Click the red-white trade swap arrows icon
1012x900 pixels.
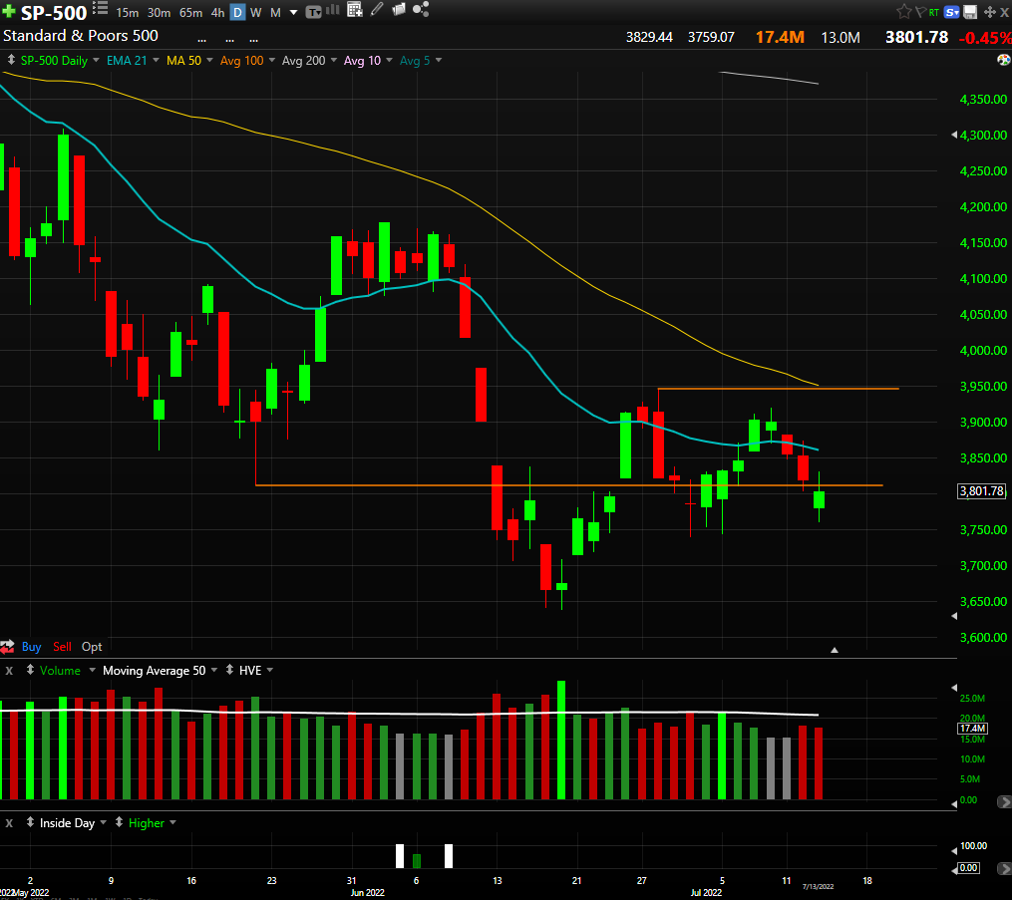point(7,647)
